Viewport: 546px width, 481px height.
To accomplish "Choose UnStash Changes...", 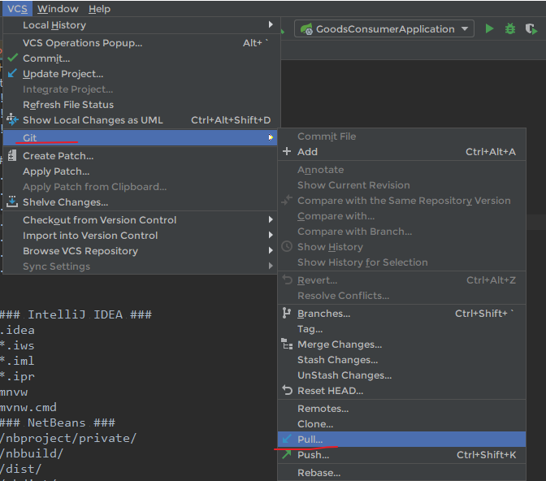I will 402,375.
